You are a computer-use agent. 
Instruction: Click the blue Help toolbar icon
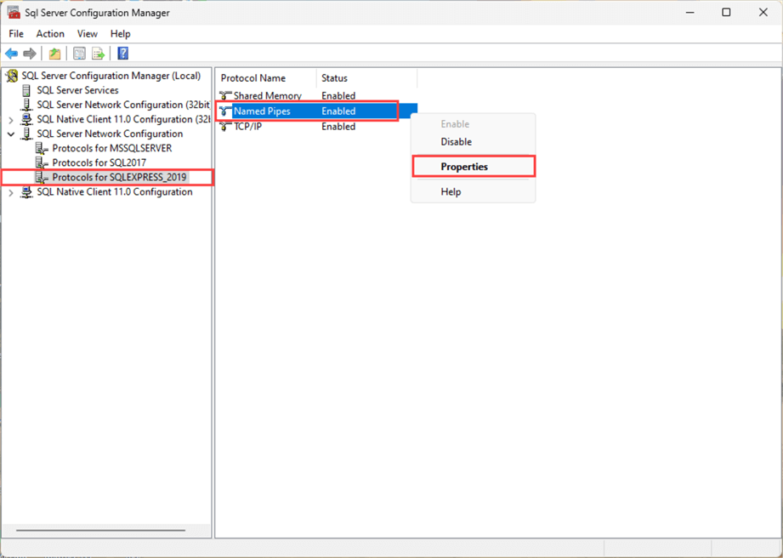pos(122,54)
